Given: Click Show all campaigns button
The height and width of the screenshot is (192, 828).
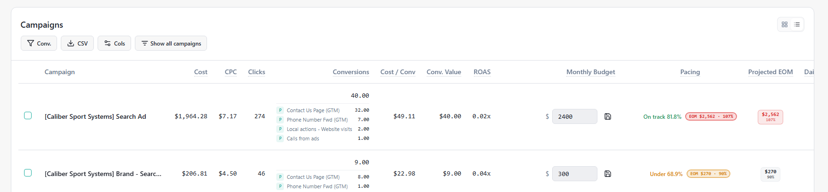Looking at the screenshot, I should pyautogui.click(x=171, y=43).
